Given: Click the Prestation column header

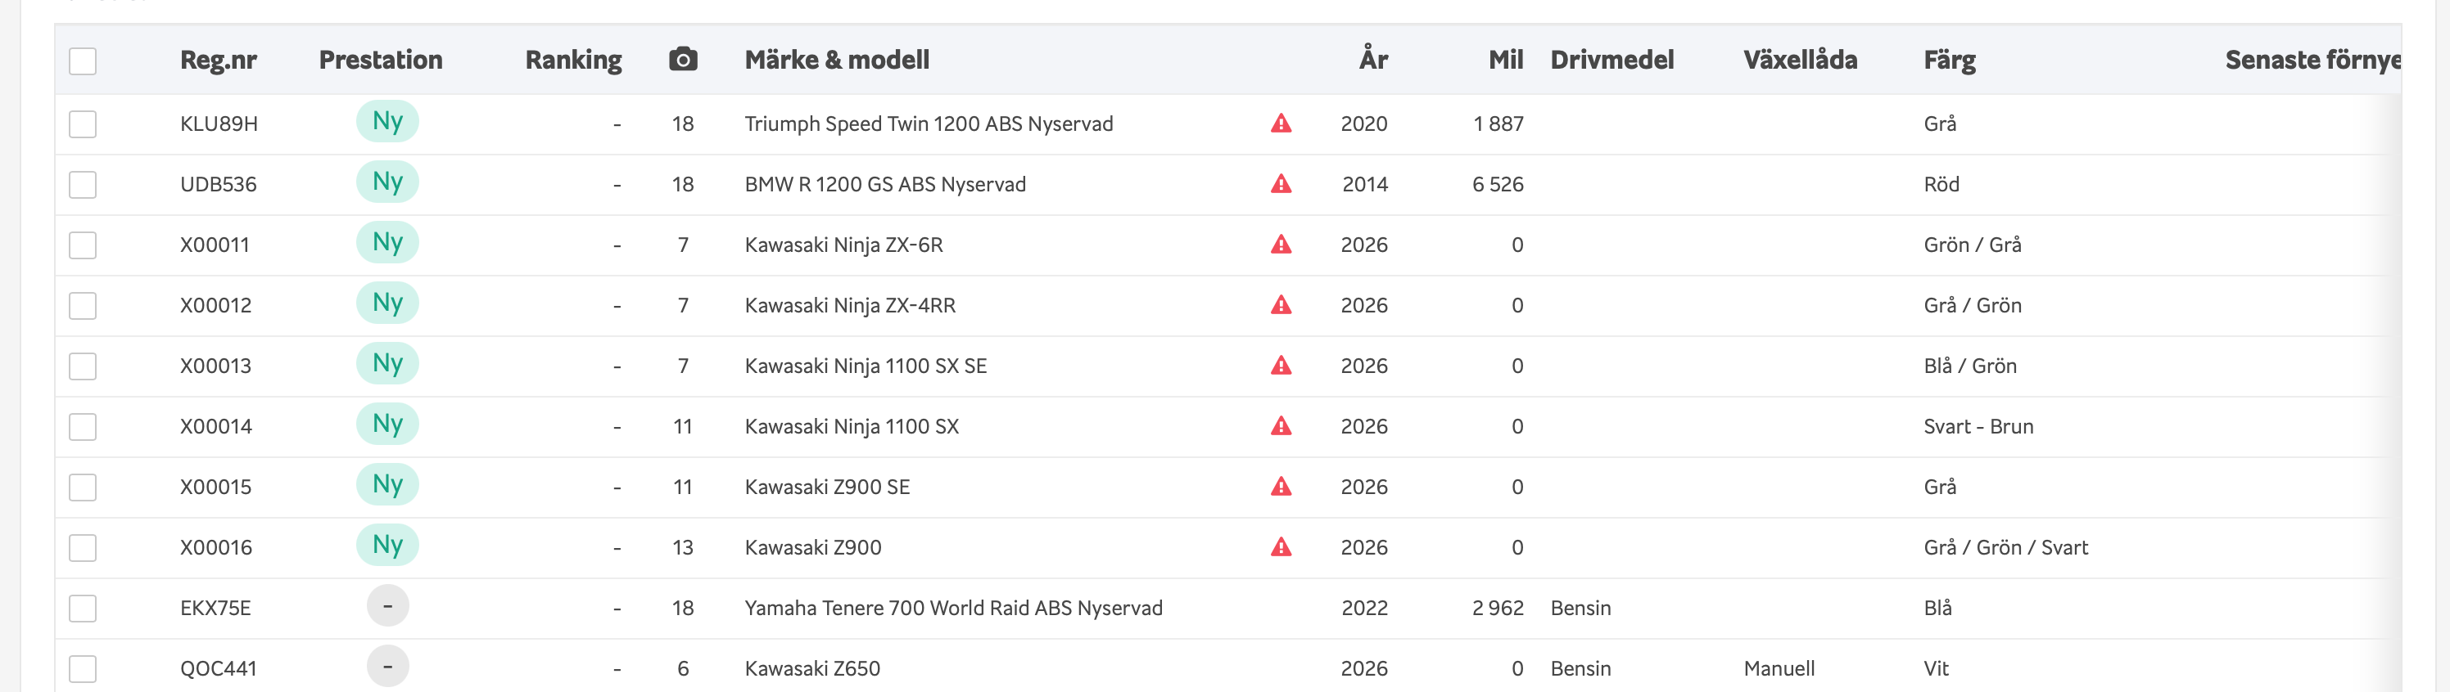Looking at the screenshot, I should (381, 60).
